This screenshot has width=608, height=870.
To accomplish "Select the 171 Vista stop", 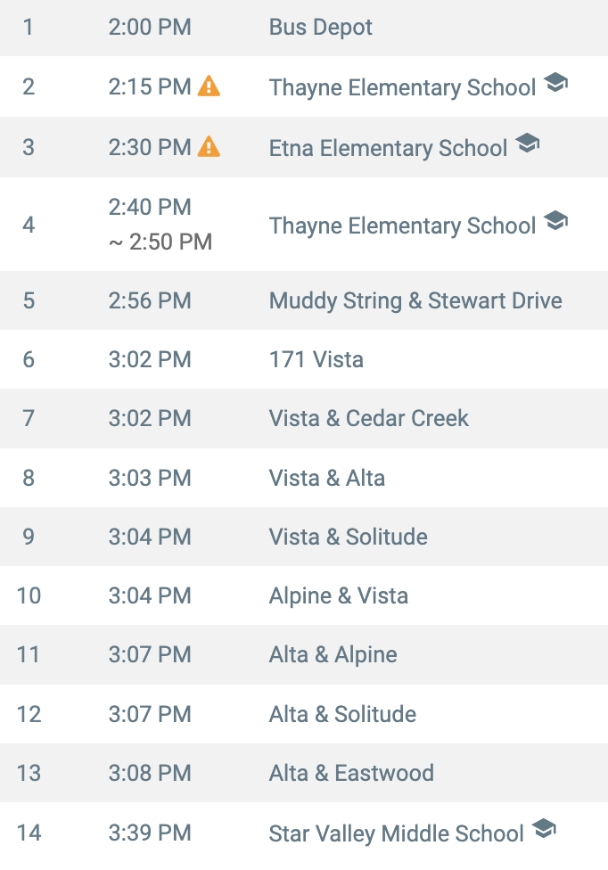I will pyautogui.click(x=304, y=359).
